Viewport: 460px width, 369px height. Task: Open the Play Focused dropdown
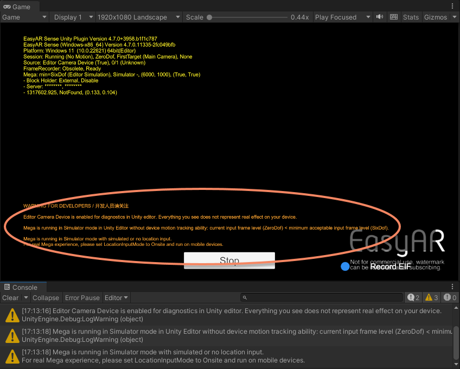click(x=342, y=17)
